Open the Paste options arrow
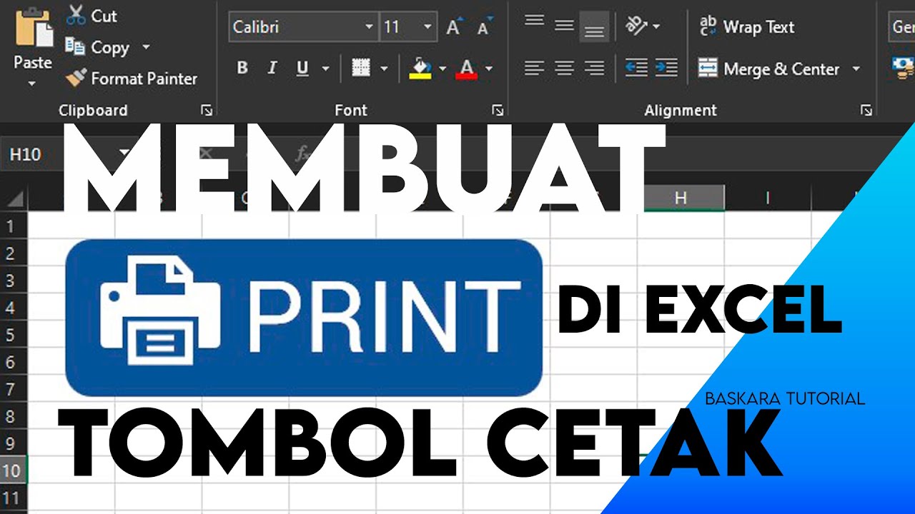 [32, 84]
